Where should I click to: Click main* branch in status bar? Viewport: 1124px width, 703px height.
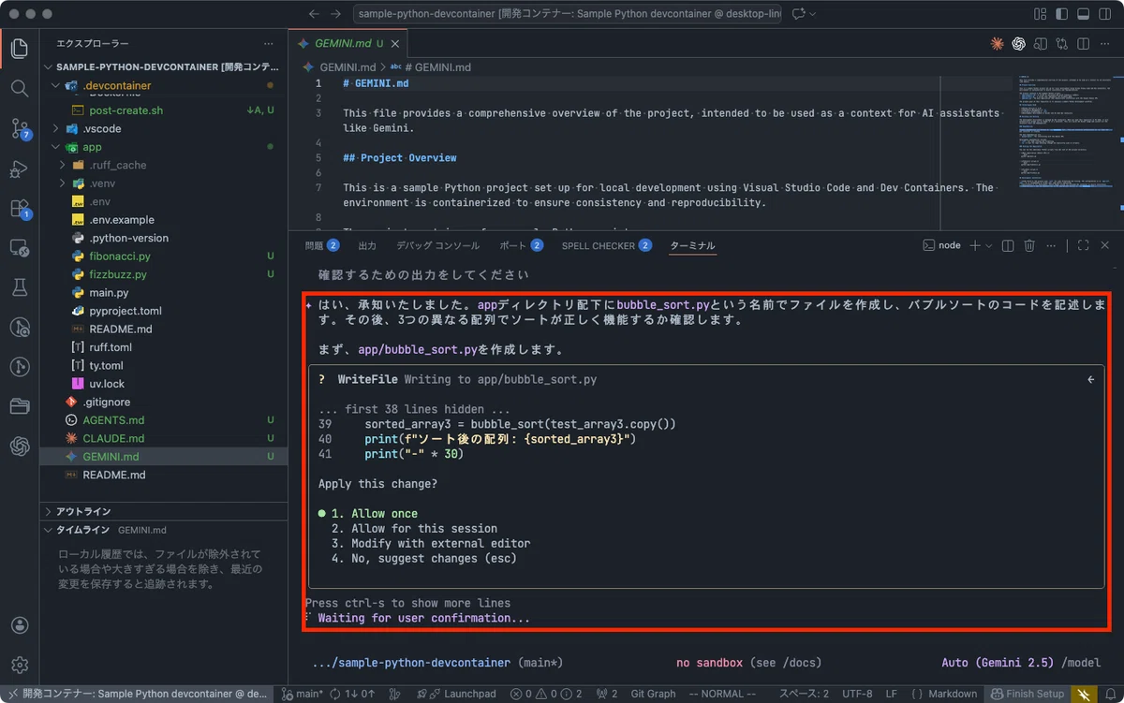pyautogui.click(x=303, y=694)
